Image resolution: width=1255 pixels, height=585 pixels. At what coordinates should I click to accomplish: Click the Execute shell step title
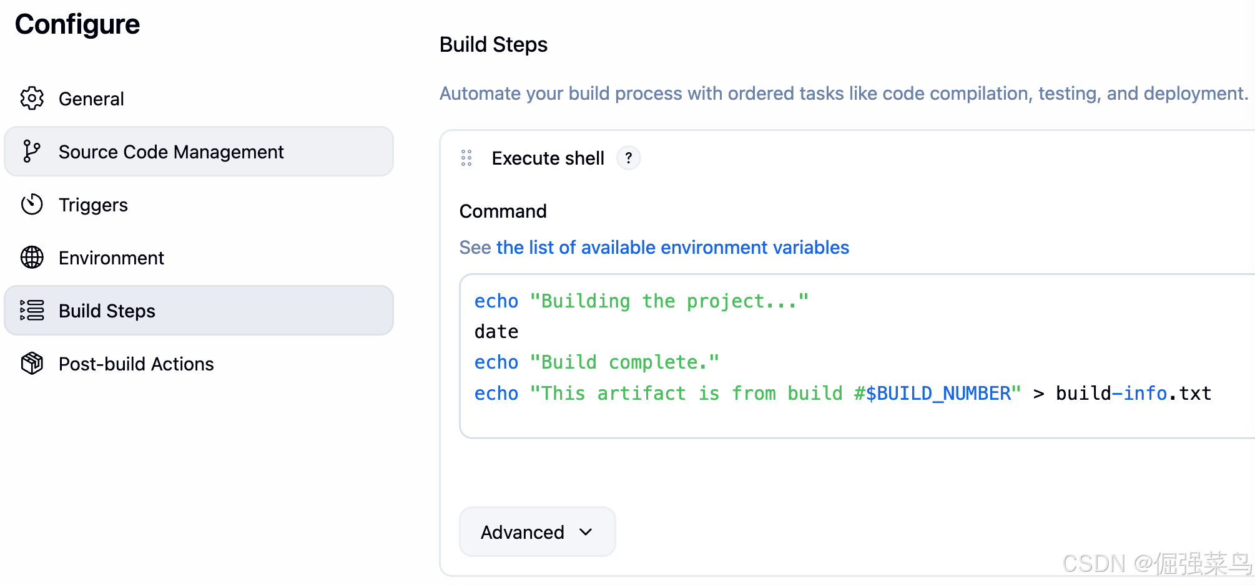(548, 158)
